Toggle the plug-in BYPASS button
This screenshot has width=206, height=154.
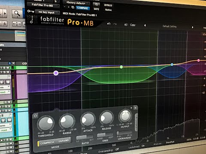[x=108, y=5]
